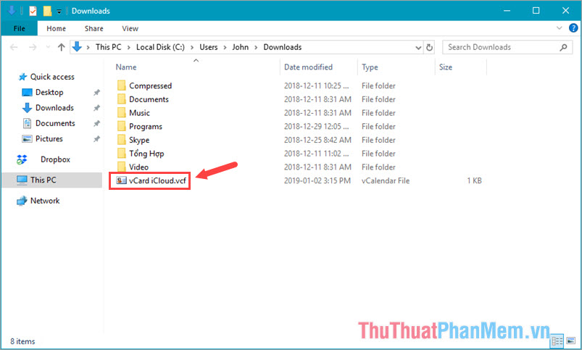Select Dropbox in the navigation pane
Viewport: 582px width, 350px height.
tap(55, 159)
